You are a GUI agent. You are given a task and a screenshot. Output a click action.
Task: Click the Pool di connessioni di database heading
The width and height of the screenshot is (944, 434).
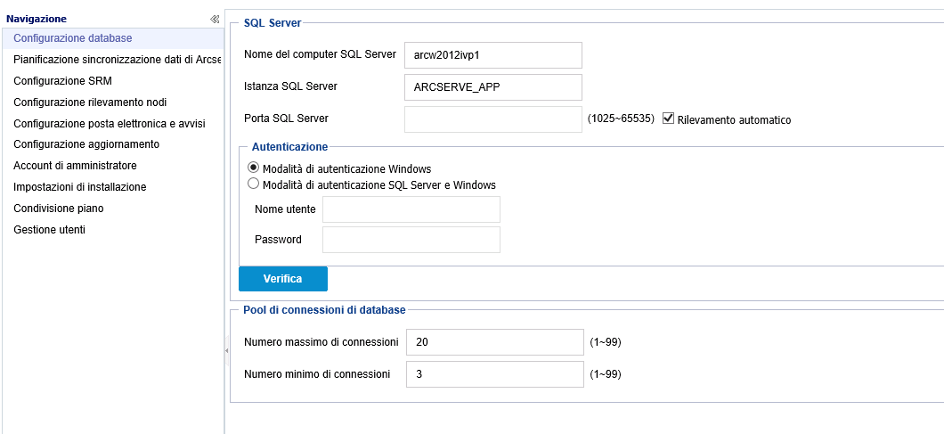coord(324,310)
